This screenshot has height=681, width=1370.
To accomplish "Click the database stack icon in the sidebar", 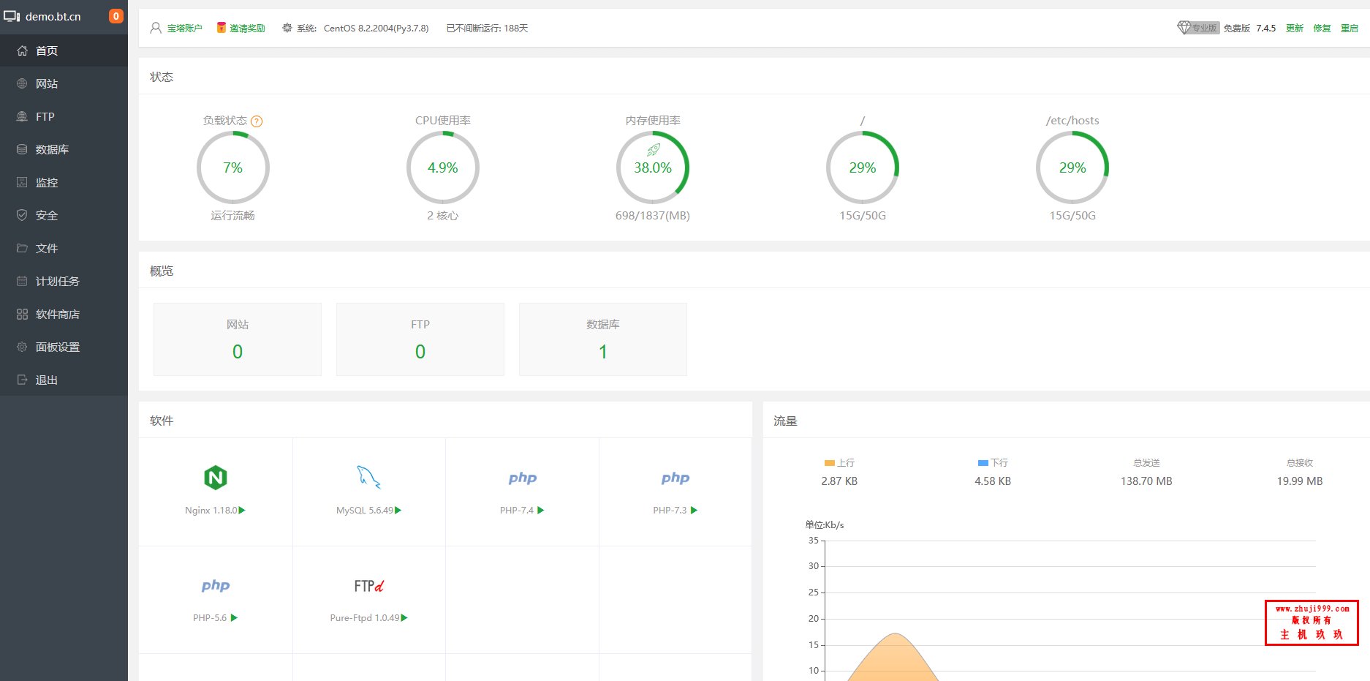I will (22, 149).
